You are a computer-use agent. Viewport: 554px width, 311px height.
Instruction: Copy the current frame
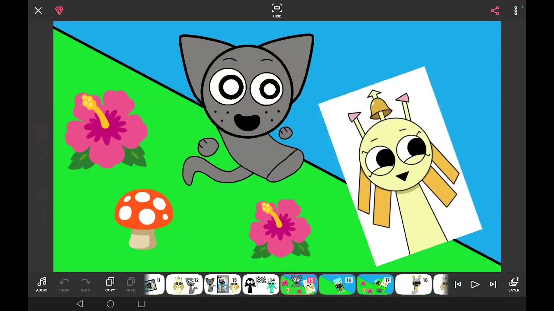point(110,285)
